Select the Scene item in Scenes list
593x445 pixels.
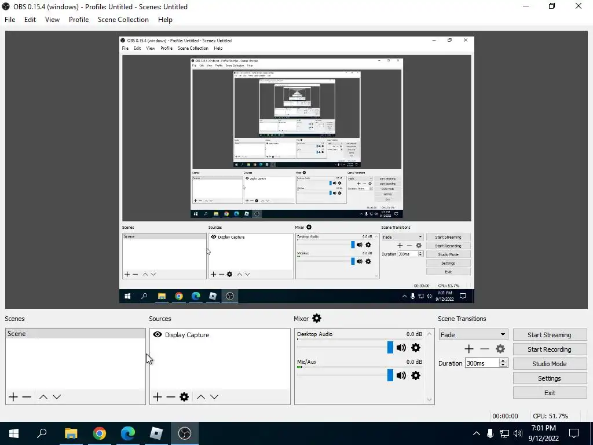76,334
